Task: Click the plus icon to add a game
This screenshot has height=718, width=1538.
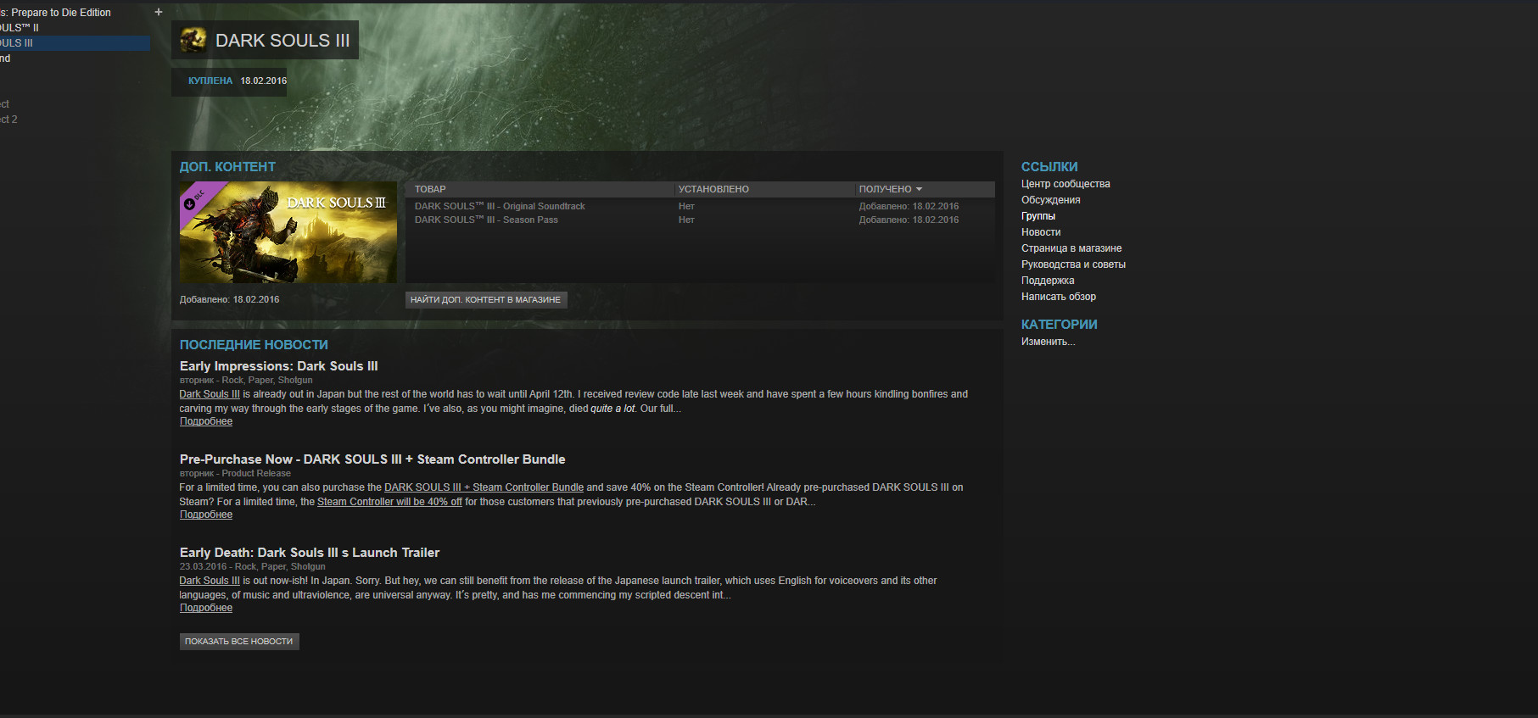Action: pyautogui.click(x=159, y=12)
